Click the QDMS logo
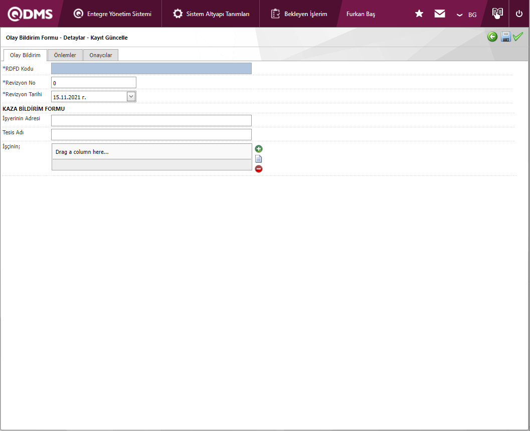The width and height of the screenshot is (530, 431). pyautogui.click(x=30, y=14)
